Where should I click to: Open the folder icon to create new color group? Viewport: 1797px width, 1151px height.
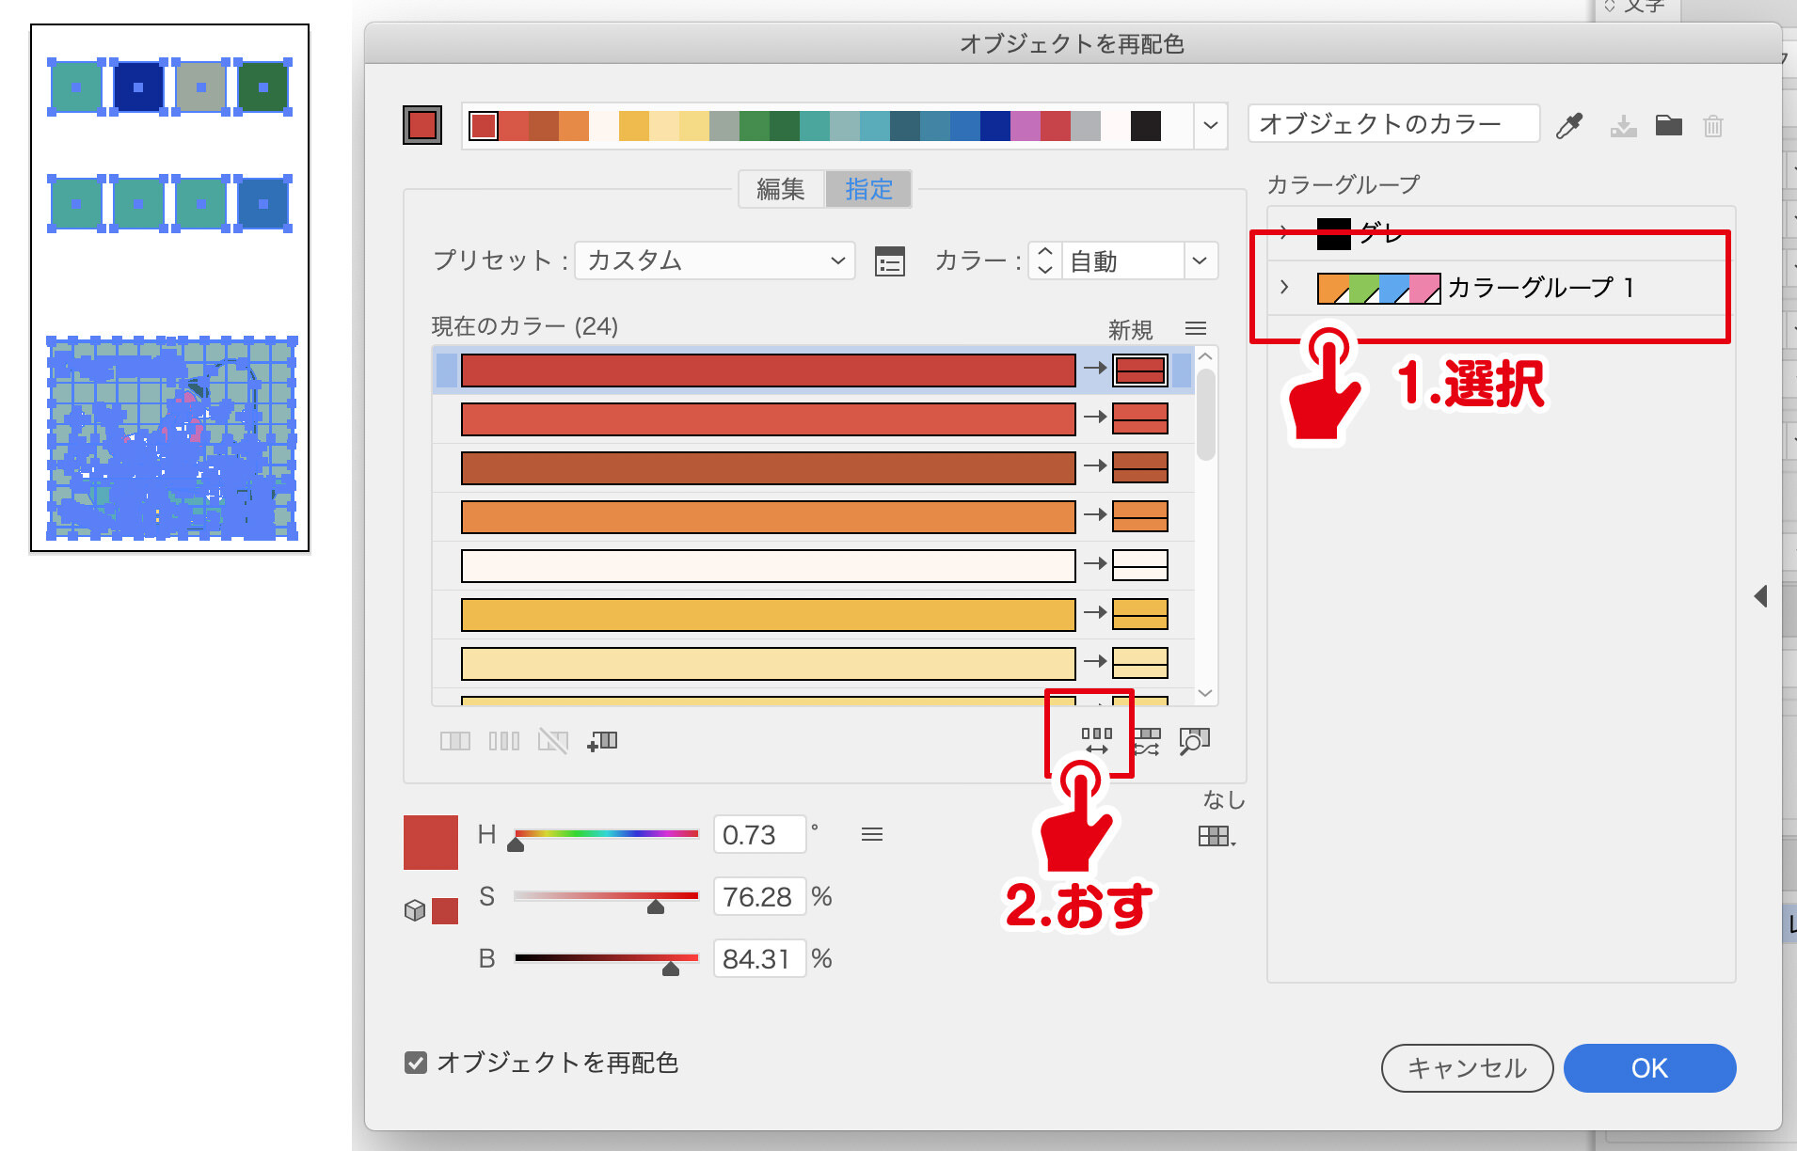(1668, 124)
